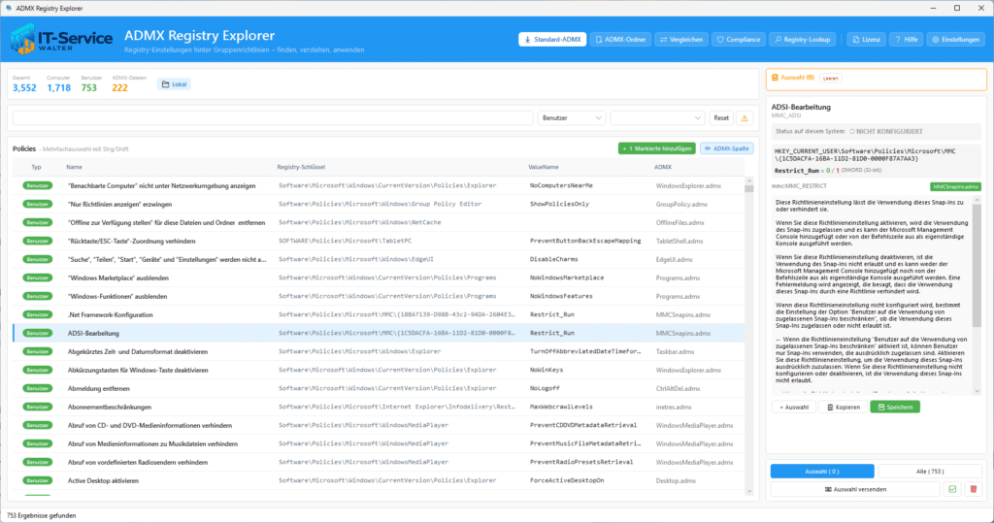Viewport: 994px width, 523px height.
Task: Click the green MMCSnapins.admx tag
Action: click(955, 186)
